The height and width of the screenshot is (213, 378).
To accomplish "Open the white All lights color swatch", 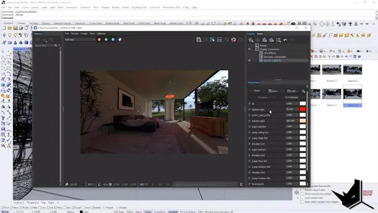I will [302, 103].
